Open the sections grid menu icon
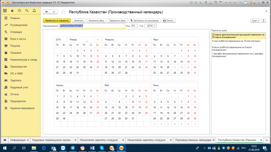The width and height of the screenshot is (271, 152). [5, 11]
